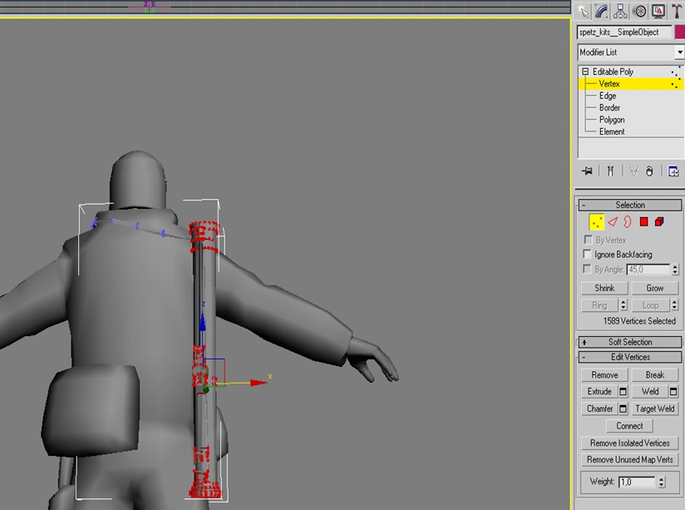Collapse the Edit Vertices rollout

629,358
